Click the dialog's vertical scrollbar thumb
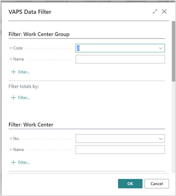This screenshot has height=196, width=176. coord(174,51)
